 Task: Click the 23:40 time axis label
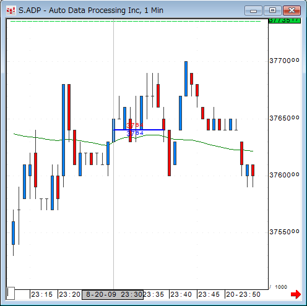coord(181,294)
